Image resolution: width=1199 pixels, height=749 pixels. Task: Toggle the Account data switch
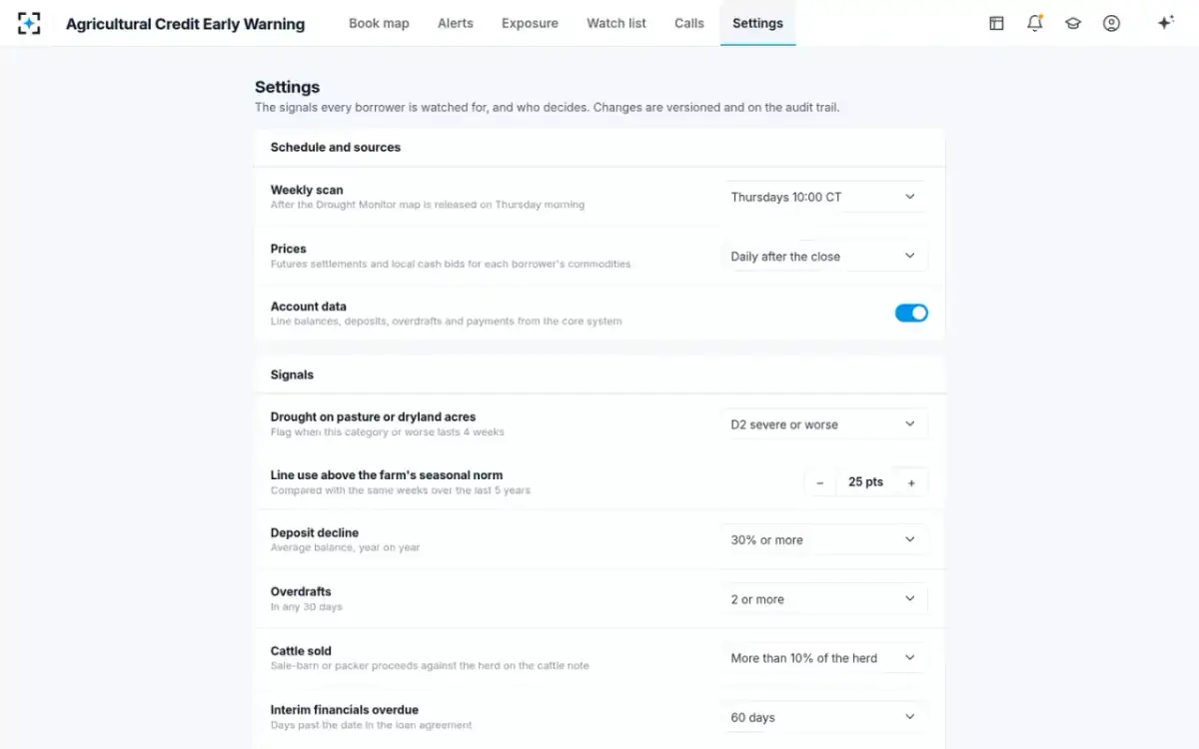911,314
